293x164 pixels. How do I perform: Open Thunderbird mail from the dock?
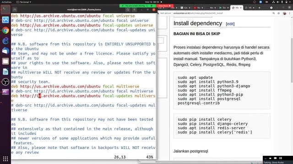5,51
